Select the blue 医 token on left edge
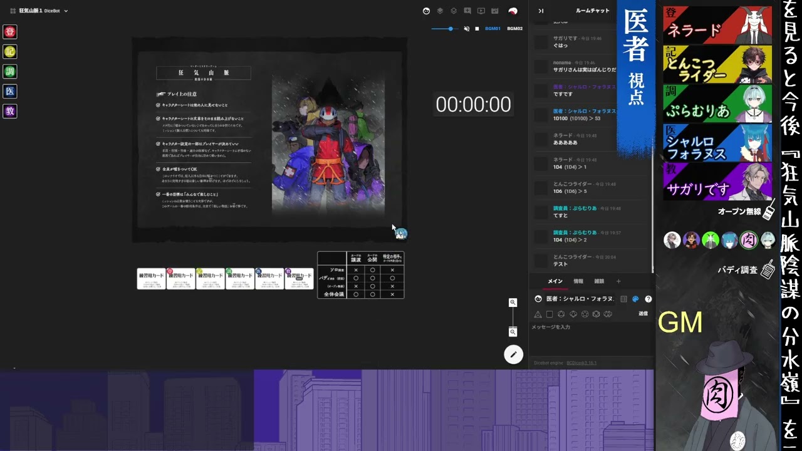Viewport: 802px width, 451px height. [9, 91]
